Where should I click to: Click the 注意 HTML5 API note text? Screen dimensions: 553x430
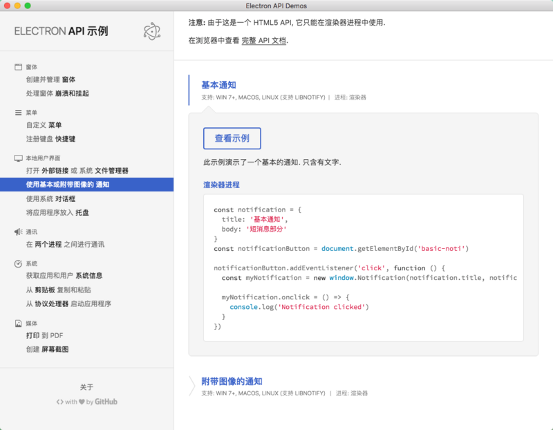coord(287,23)
